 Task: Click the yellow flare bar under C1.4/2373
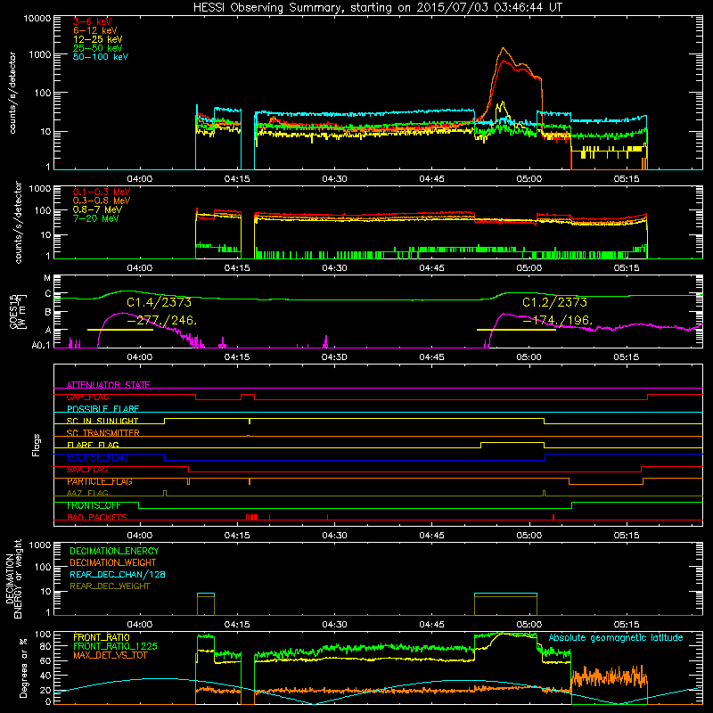click(120, 330)
